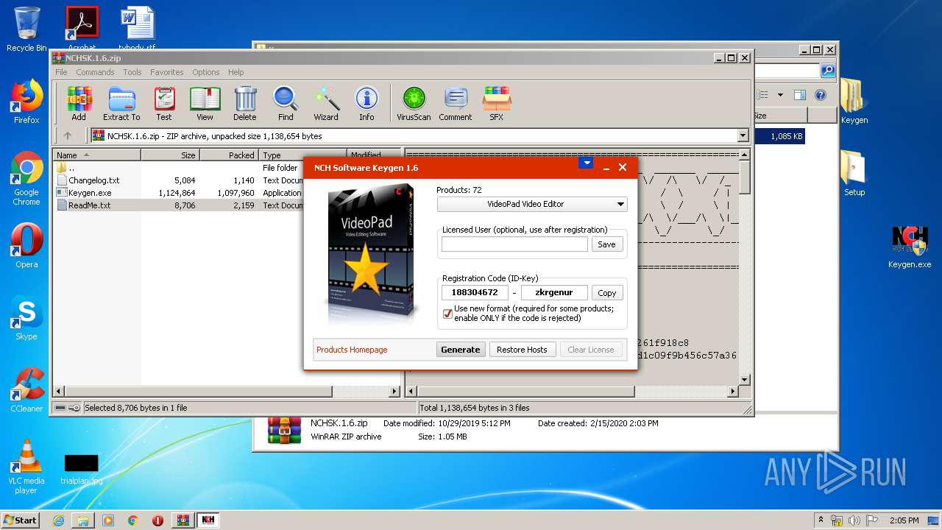Select trialplan.jpg desktop file
942x530 pixels.
point(82,468)
